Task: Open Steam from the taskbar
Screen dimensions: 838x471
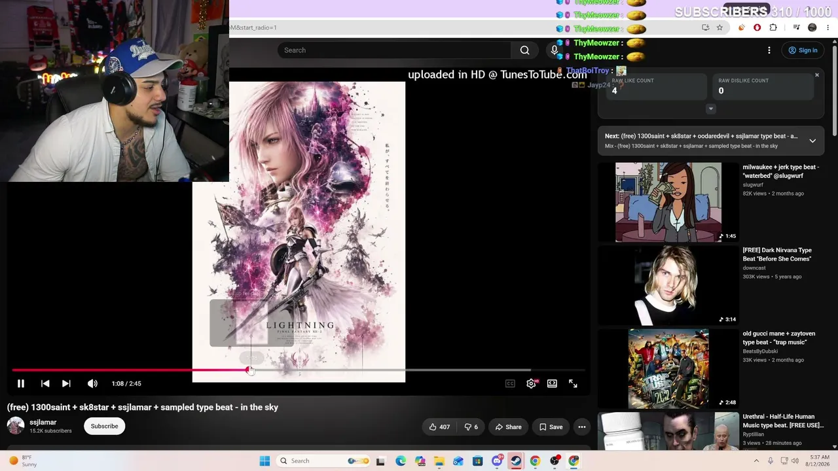Action: click(516, 461)
